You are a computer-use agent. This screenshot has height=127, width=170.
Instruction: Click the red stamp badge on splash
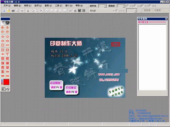[116, 44]
